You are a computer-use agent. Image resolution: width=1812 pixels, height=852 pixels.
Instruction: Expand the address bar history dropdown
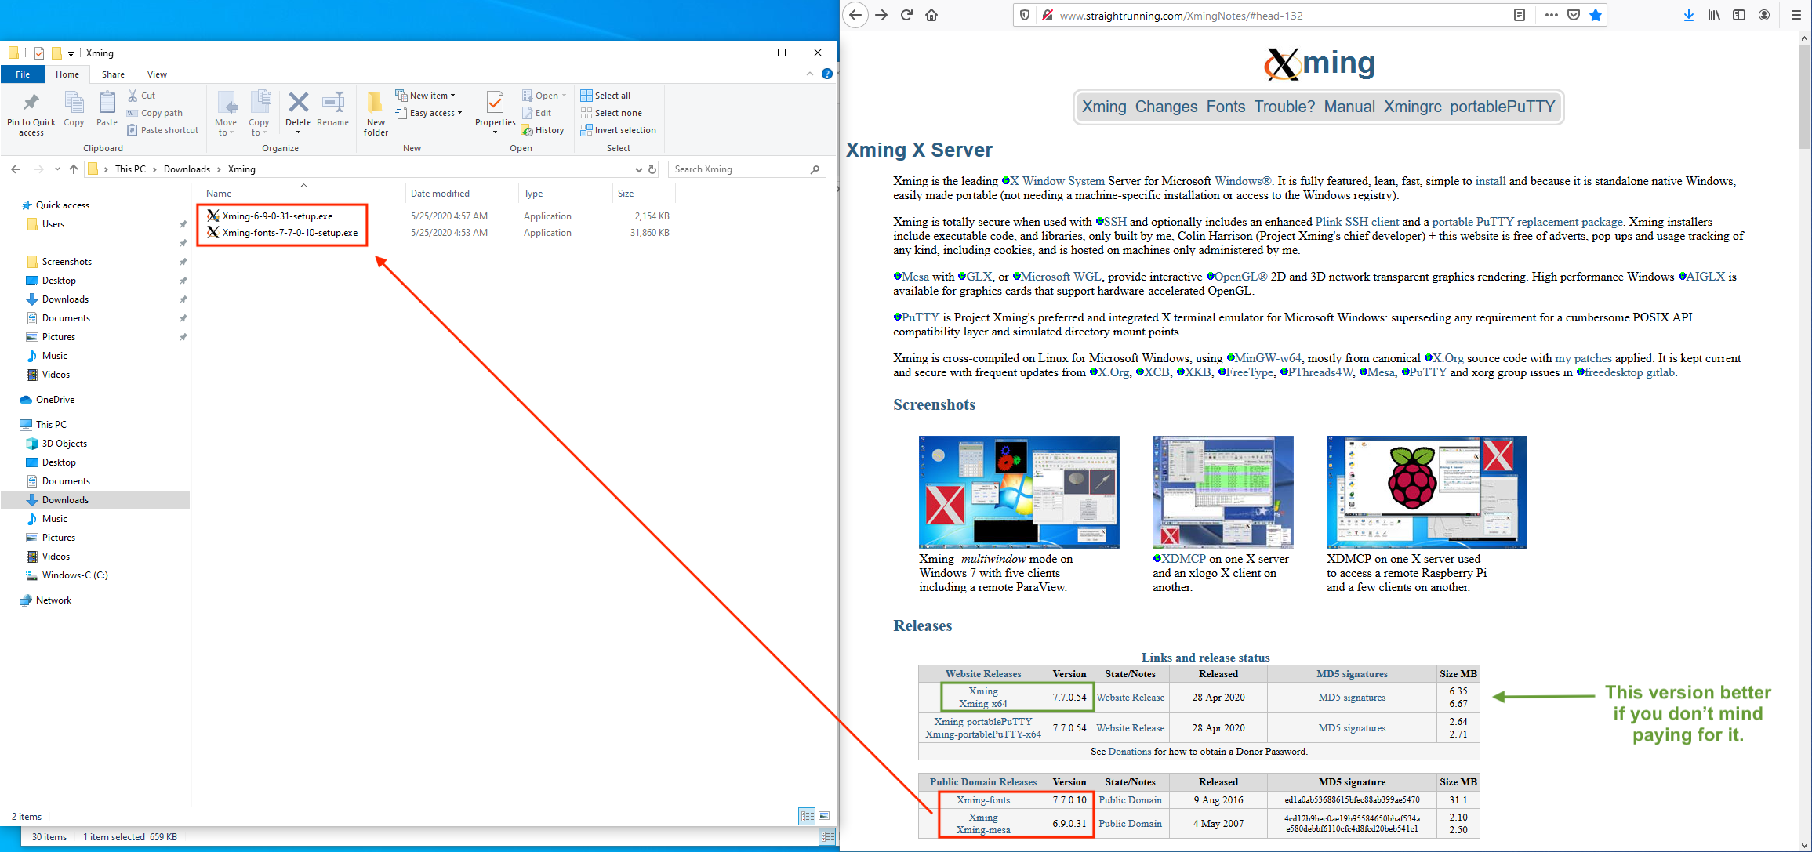click(638, 169)
